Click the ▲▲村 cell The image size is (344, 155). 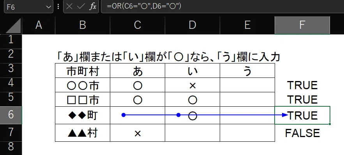point(83,133)
